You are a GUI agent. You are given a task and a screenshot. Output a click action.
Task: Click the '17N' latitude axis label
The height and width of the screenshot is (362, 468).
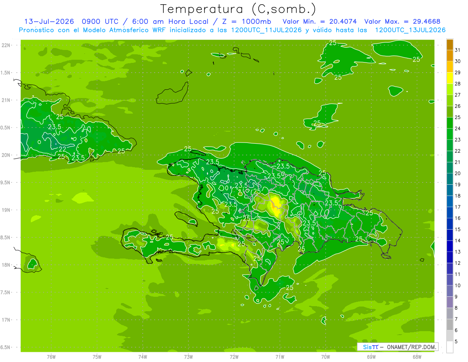pyautogui.click(x=7, y=320)
